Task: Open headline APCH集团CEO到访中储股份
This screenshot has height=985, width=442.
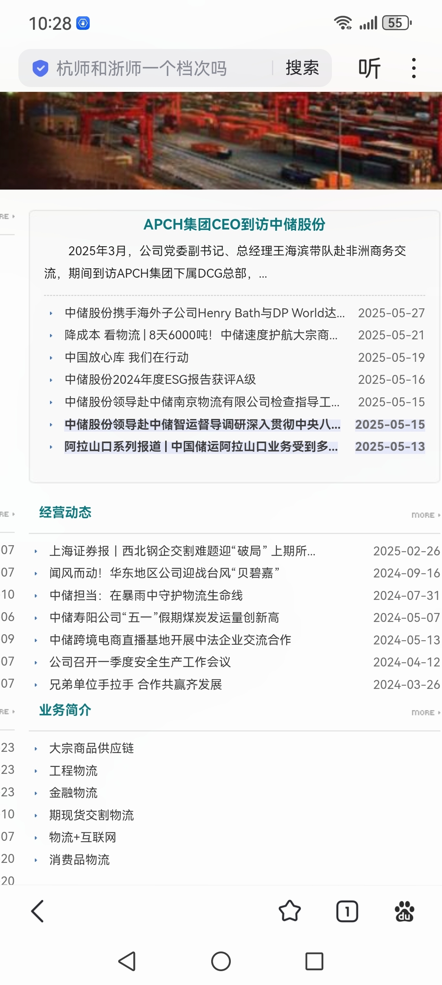Action: point(234,224)
